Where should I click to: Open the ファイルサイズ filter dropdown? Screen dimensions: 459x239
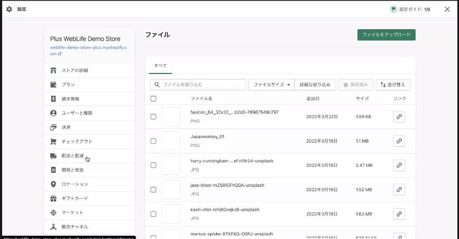tap(271, 84)
